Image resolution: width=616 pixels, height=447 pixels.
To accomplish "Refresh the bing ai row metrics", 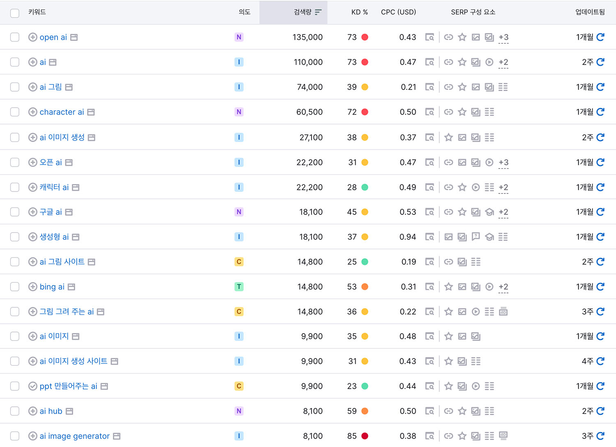I will click(600, 287).
